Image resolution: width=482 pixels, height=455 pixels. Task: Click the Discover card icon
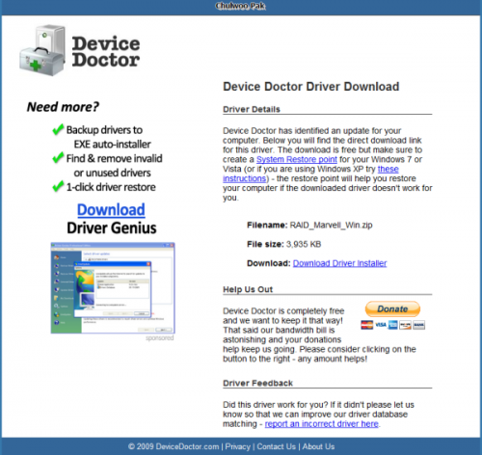(405, 325)
